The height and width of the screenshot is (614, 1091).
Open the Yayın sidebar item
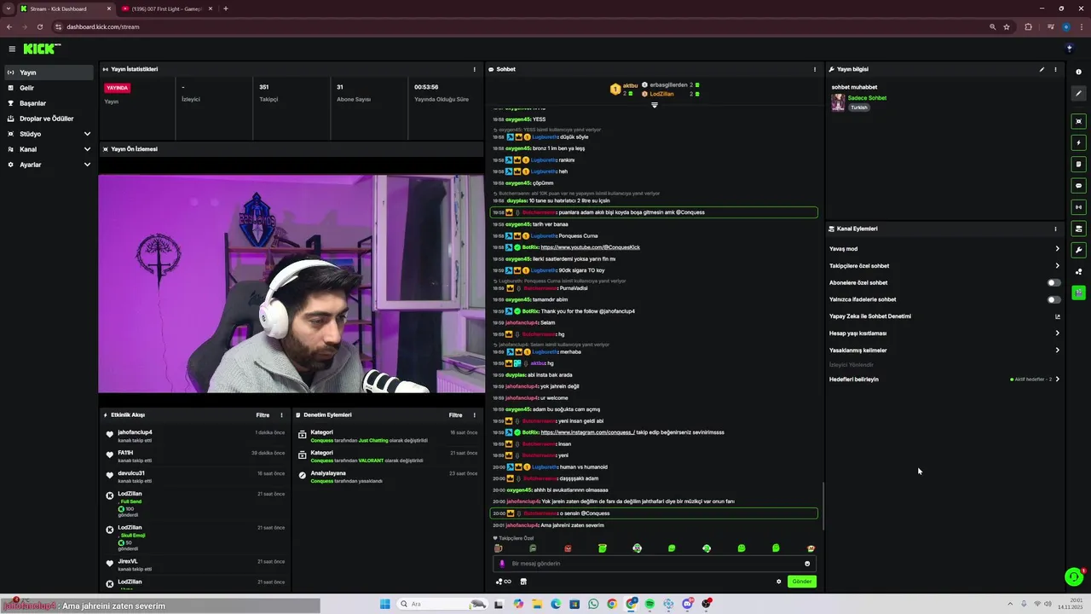(47, 72)
